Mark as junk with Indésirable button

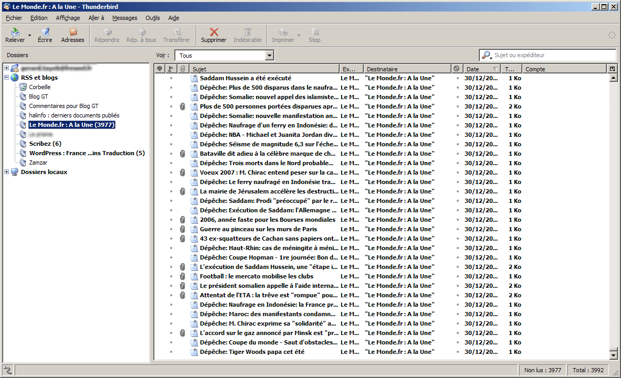[248, 35]
